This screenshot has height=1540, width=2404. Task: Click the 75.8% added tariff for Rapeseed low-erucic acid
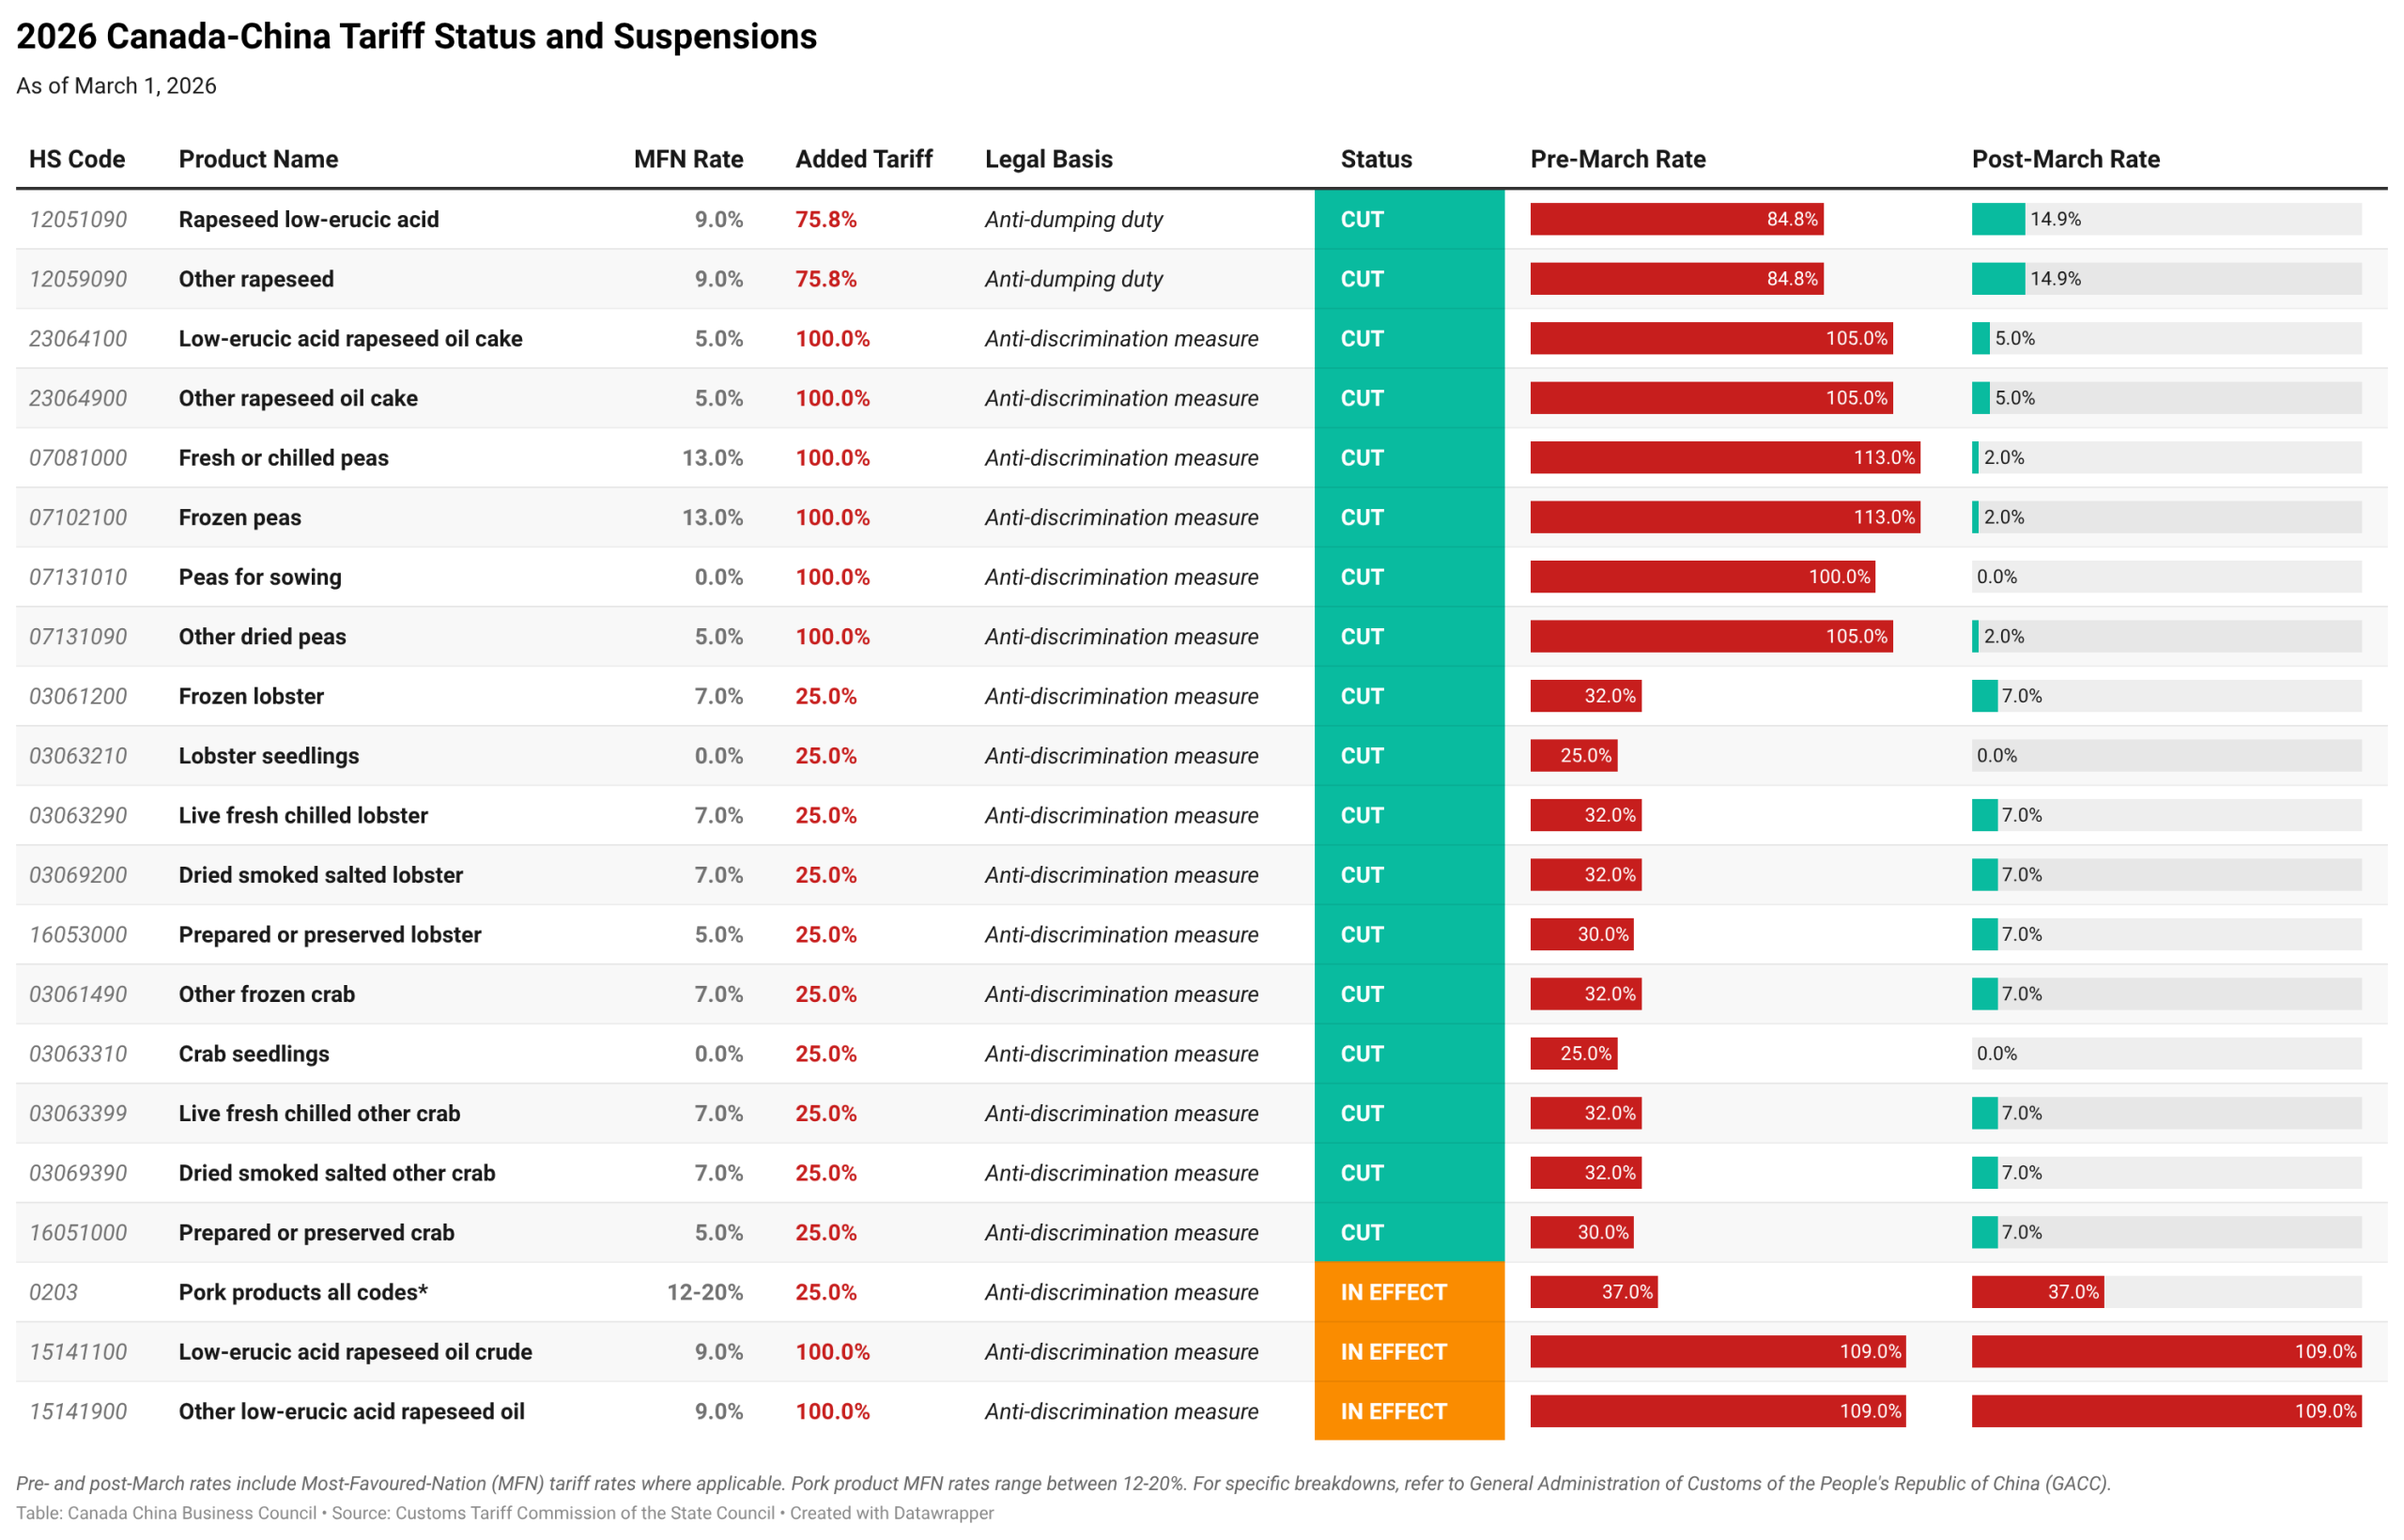pyautogui.click(x=826, y=219)
